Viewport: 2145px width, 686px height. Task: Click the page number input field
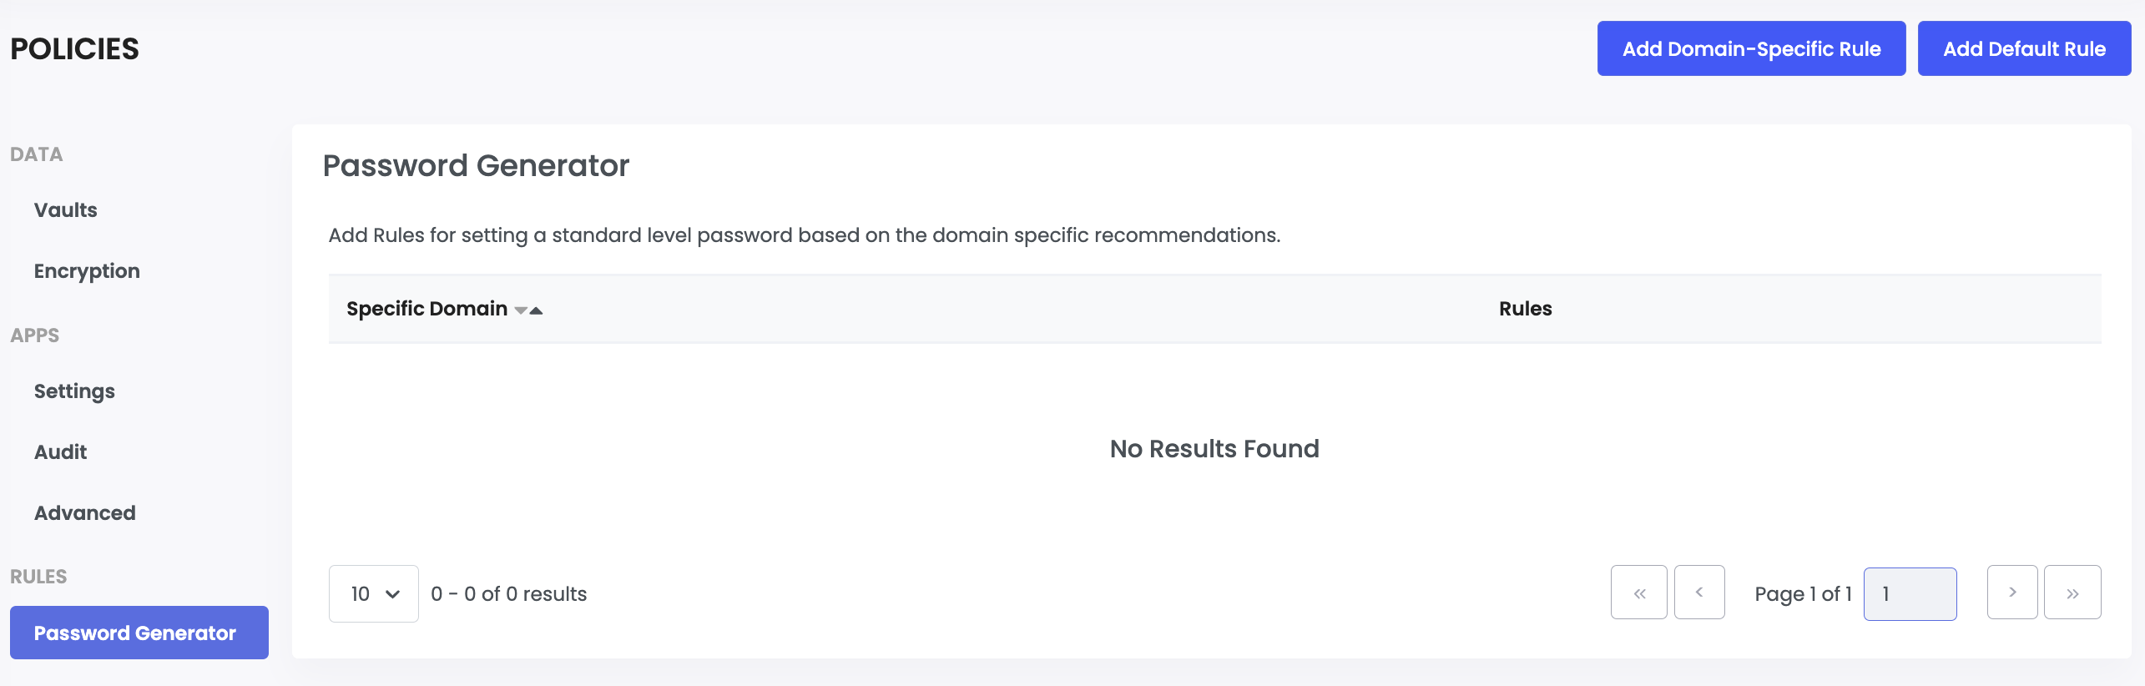[1910, 593]
